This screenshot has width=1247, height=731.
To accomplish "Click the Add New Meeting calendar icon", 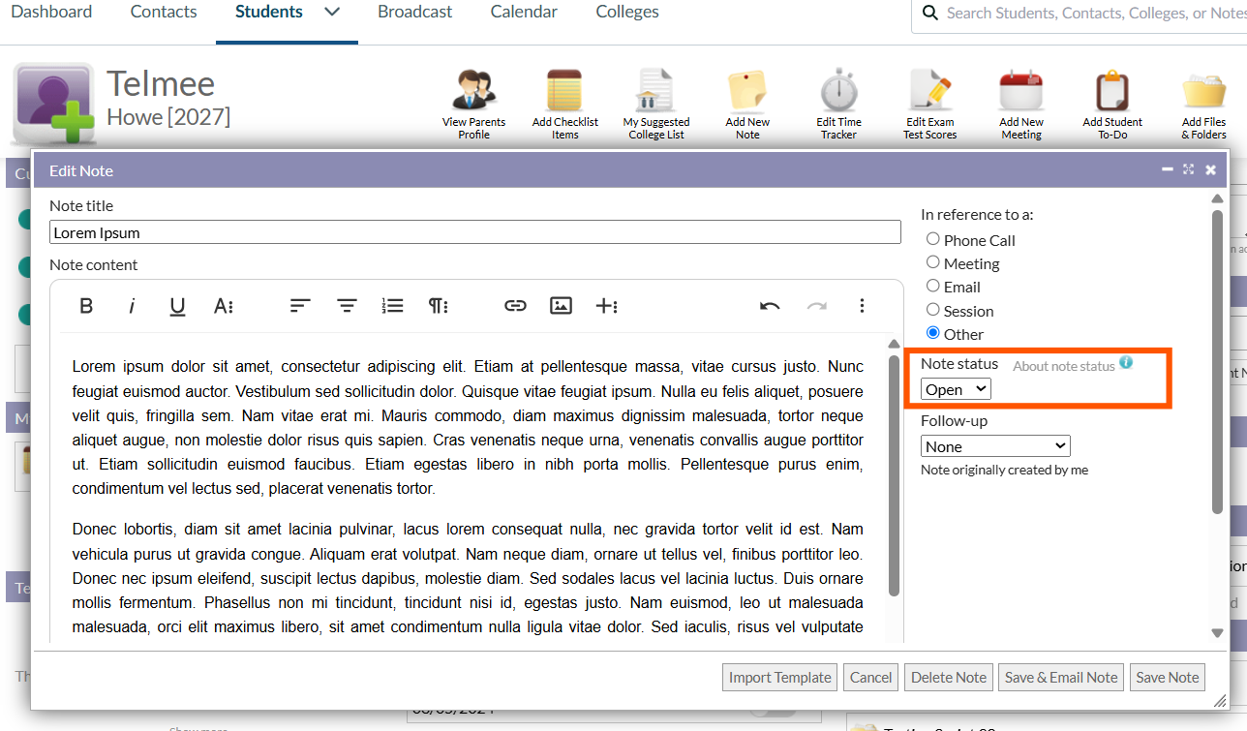I will [1021, 93].
